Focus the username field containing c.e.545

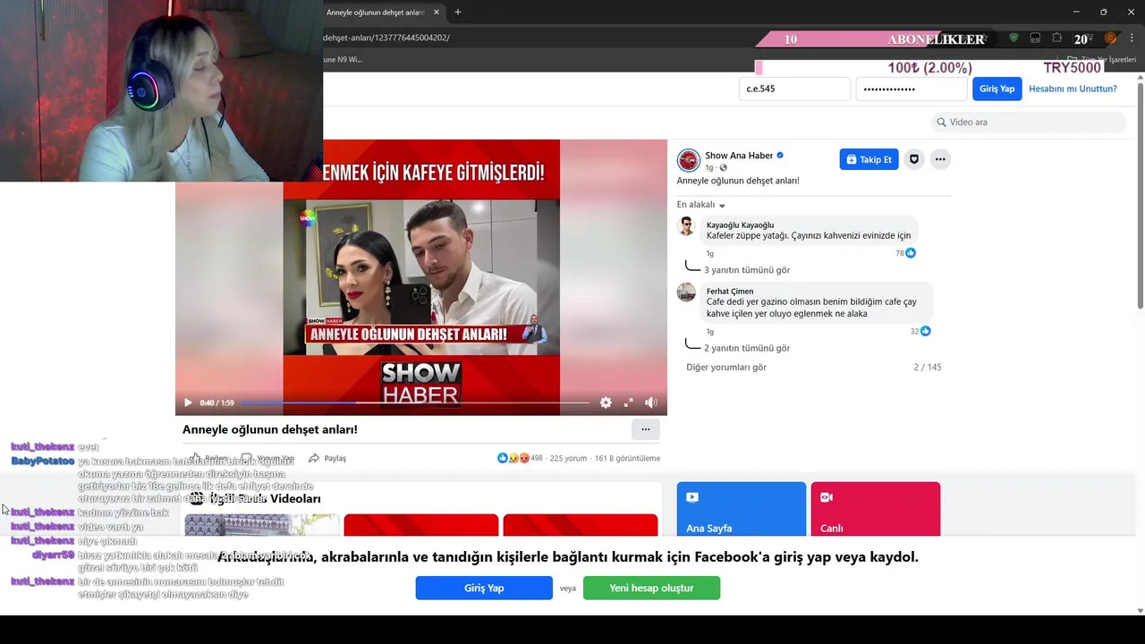pyautogui.click(x=794, y=89)
